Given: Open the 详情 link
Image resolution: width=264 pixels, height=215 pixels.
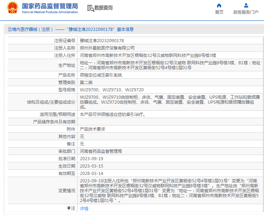Looking at the screenshot, I should (84, 209).
